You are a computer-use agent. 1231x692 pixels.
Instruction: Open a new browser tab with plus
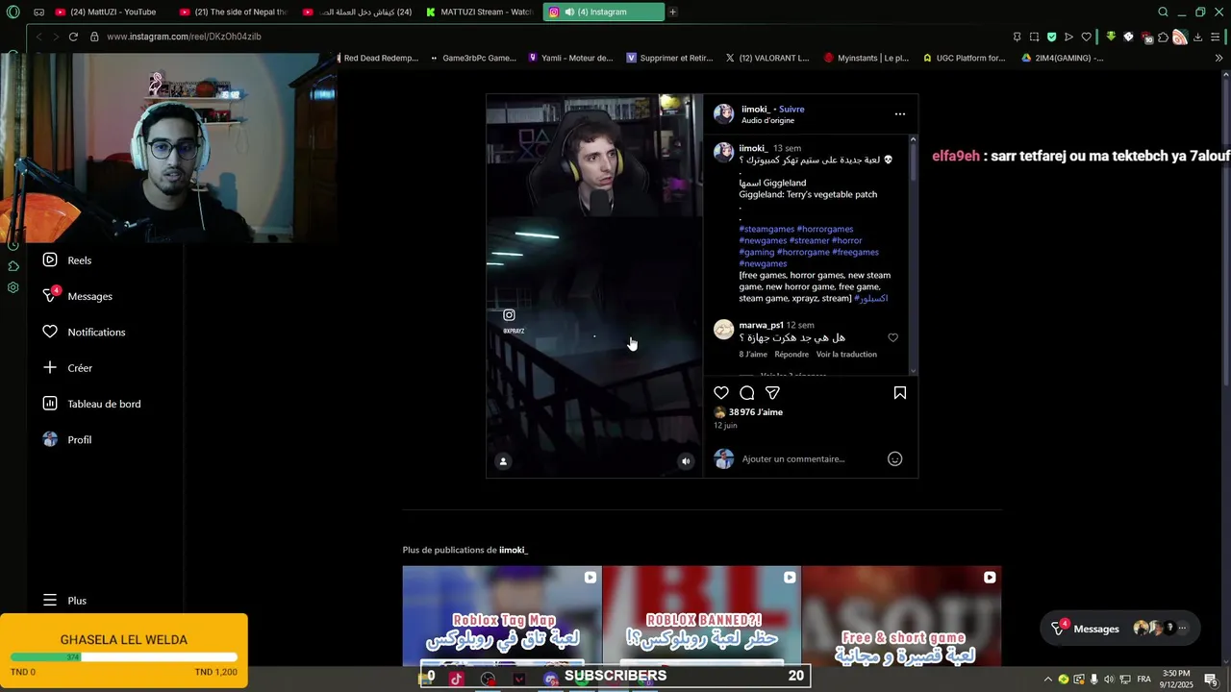coord(672,12)
